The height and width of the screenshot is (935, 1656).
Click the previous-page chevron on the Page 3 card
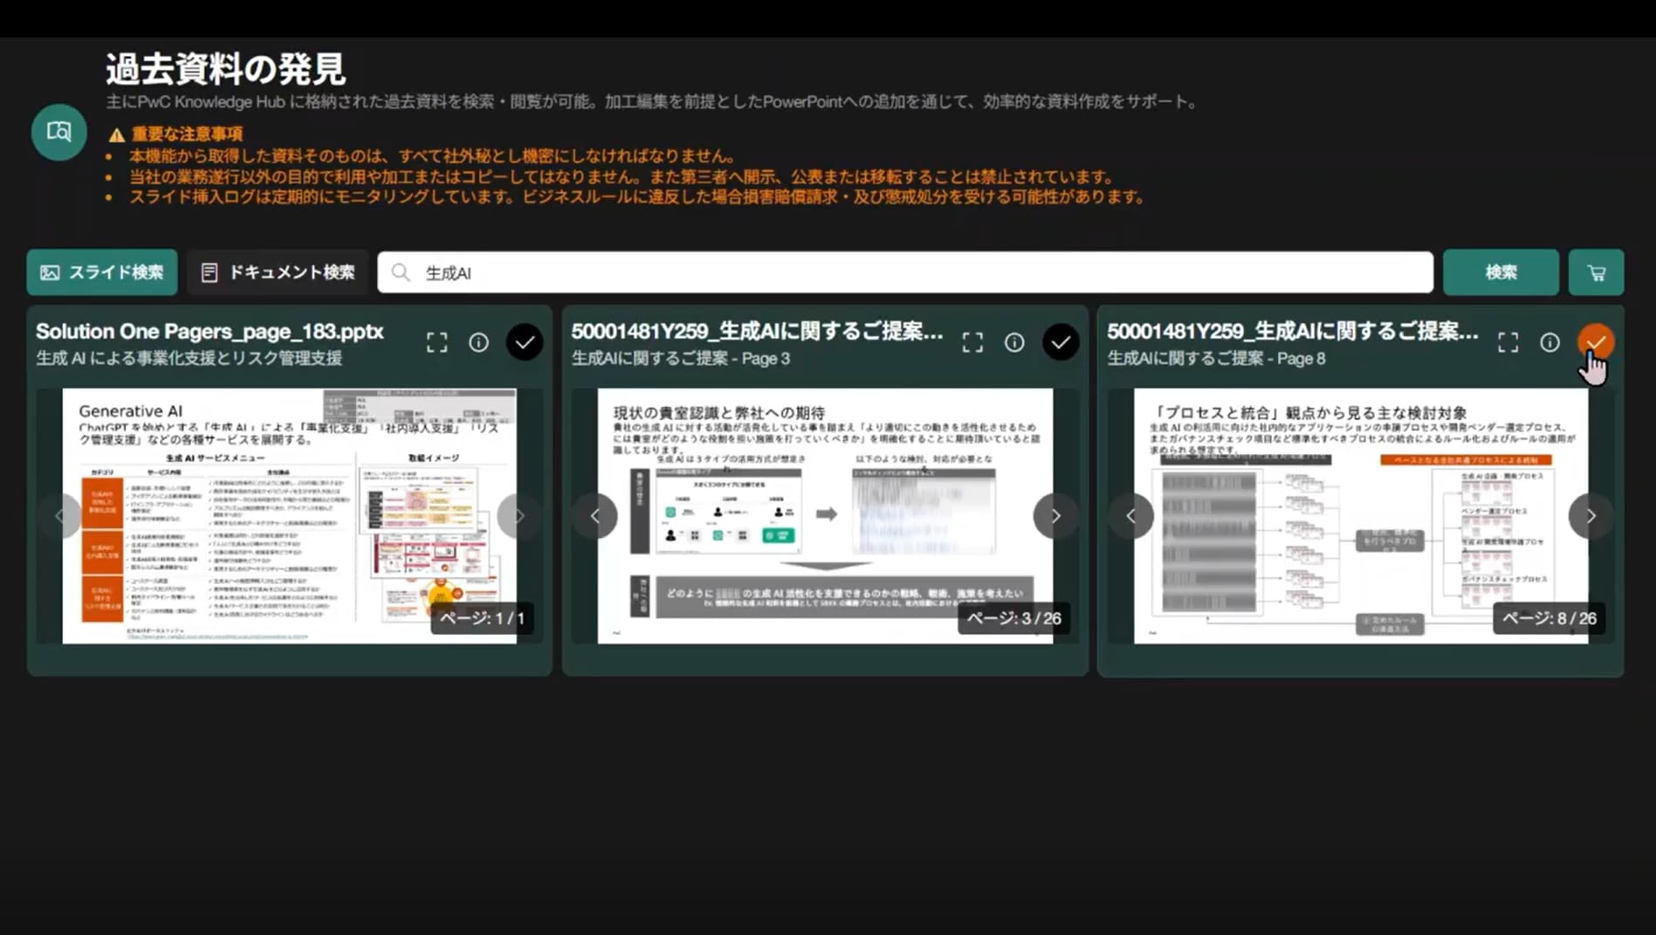(595, 516)
